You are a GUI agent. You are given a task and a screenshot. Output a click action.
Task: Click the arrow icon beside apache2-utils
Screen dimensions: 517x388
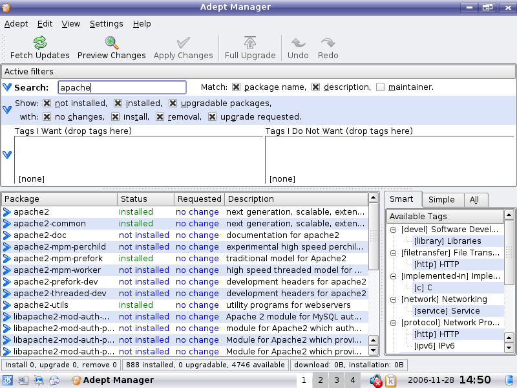(x=7, y=305)
